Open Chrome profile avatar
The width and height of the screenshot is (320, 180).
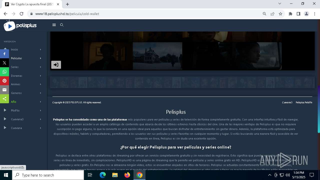click(x=306, y=14)
